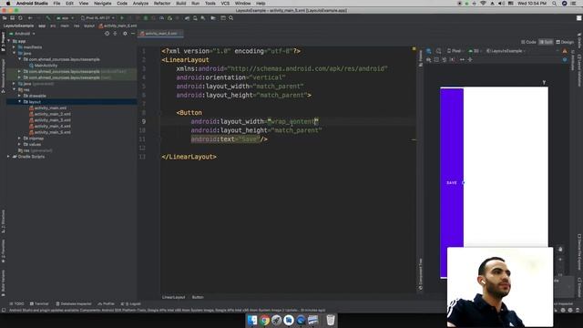Screen dimensions: 583x328
Task: Expand the manifests folder
Action: [x=15, y=47]
